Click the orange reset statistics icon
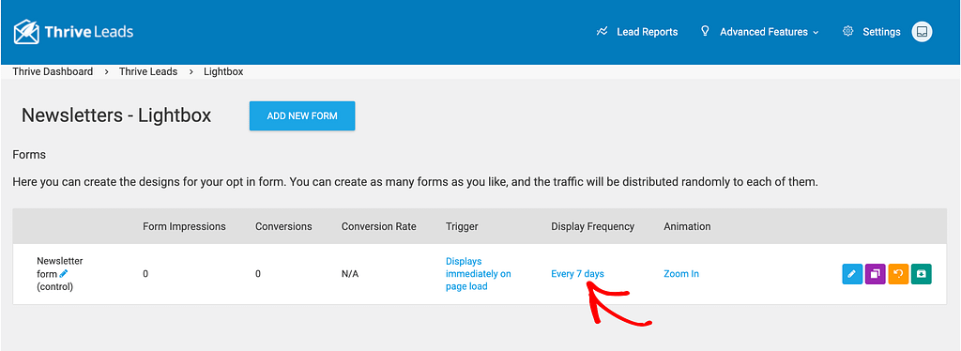 click(898, 274)
